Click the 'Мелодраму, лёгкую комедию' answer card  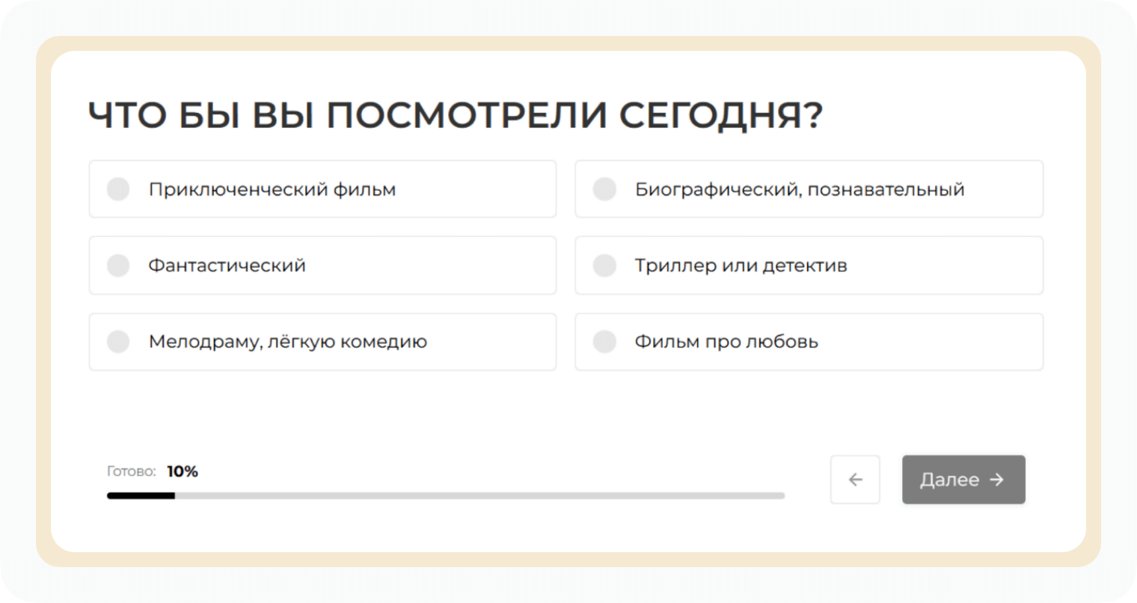coord(322,342)
